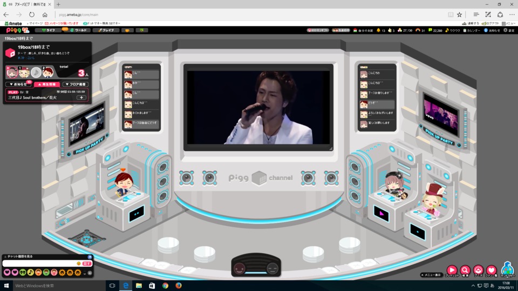Select the 再生情報 tab
This screenshot has height=291, width=518.
[47, 85]
